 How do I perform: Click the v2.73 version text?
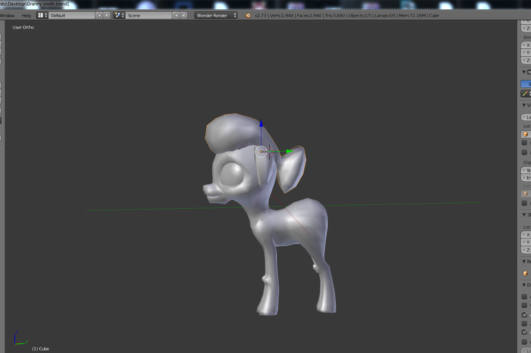[260, 16]
